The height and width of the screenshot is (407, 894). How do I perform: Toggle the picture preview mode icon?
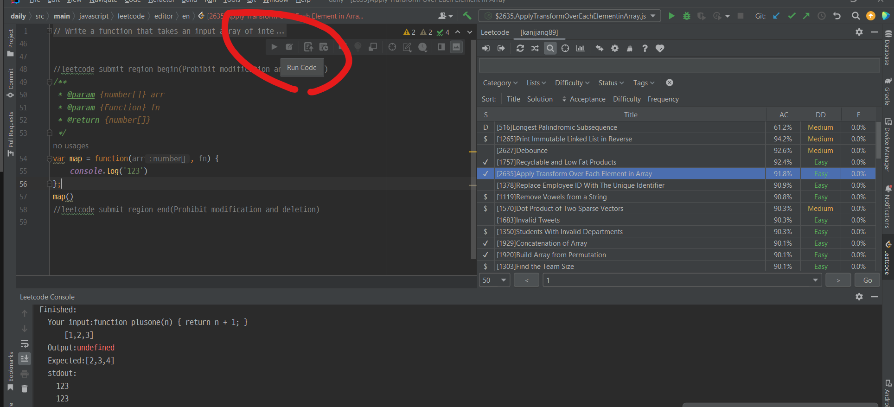[x=457, y=47]
